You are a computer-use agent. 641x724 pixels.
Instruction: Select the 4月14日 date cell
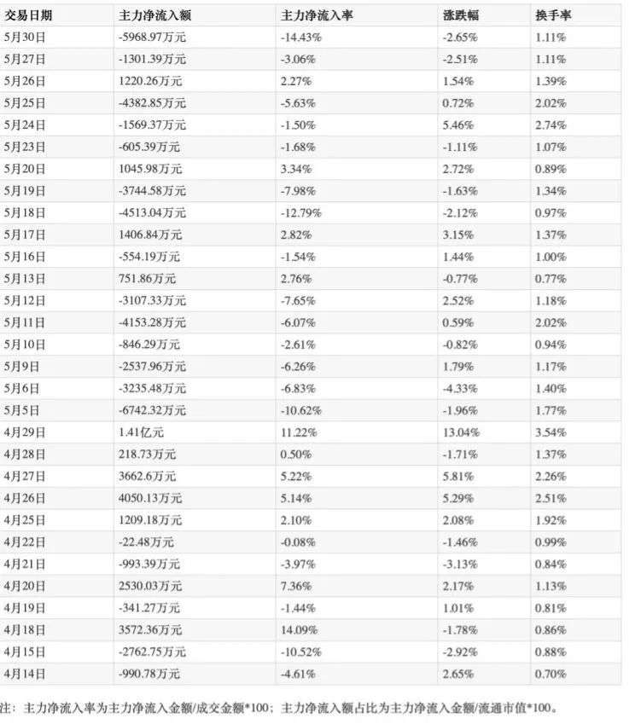(x=25, y=675)
